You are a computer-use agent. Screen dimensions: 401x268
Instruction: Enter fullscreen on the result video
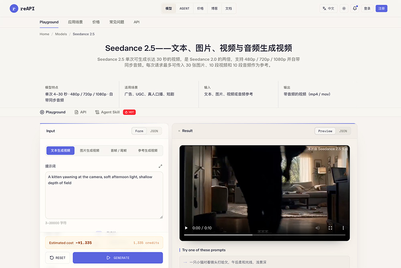(330, 228)
